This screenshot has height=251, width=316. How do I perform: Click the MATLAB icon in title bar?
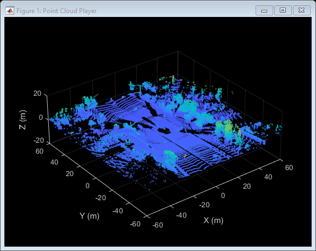(10, 10)
